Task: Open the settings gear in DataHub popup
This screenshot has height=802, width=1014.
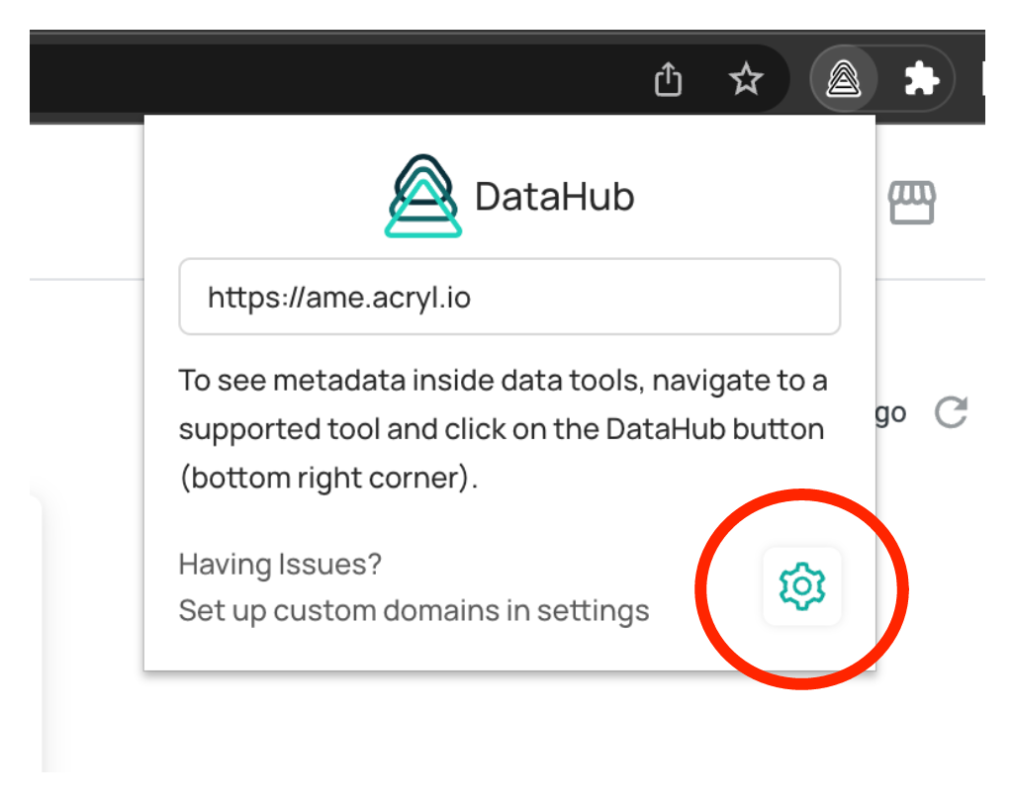Action: click(801, 586)
